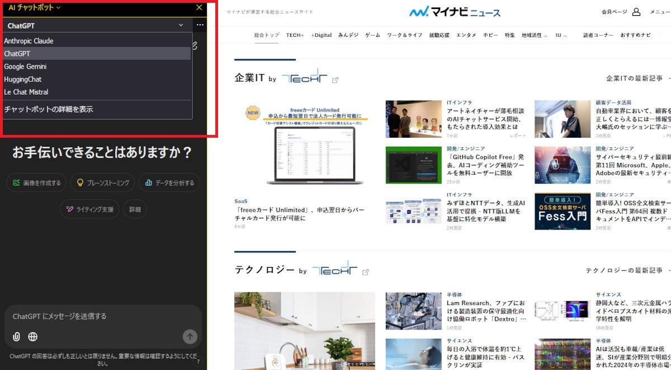Click the globe web search icon

click(x=33, y=337)
